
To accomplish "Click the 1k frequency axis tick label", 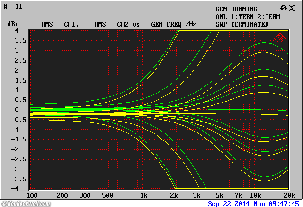I will click(143, 195).
